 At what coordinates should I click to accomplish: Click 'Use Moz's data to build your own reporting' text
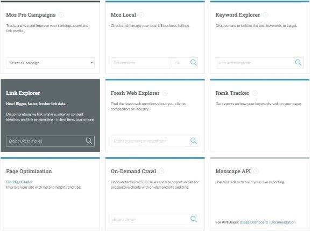[250, 182]
